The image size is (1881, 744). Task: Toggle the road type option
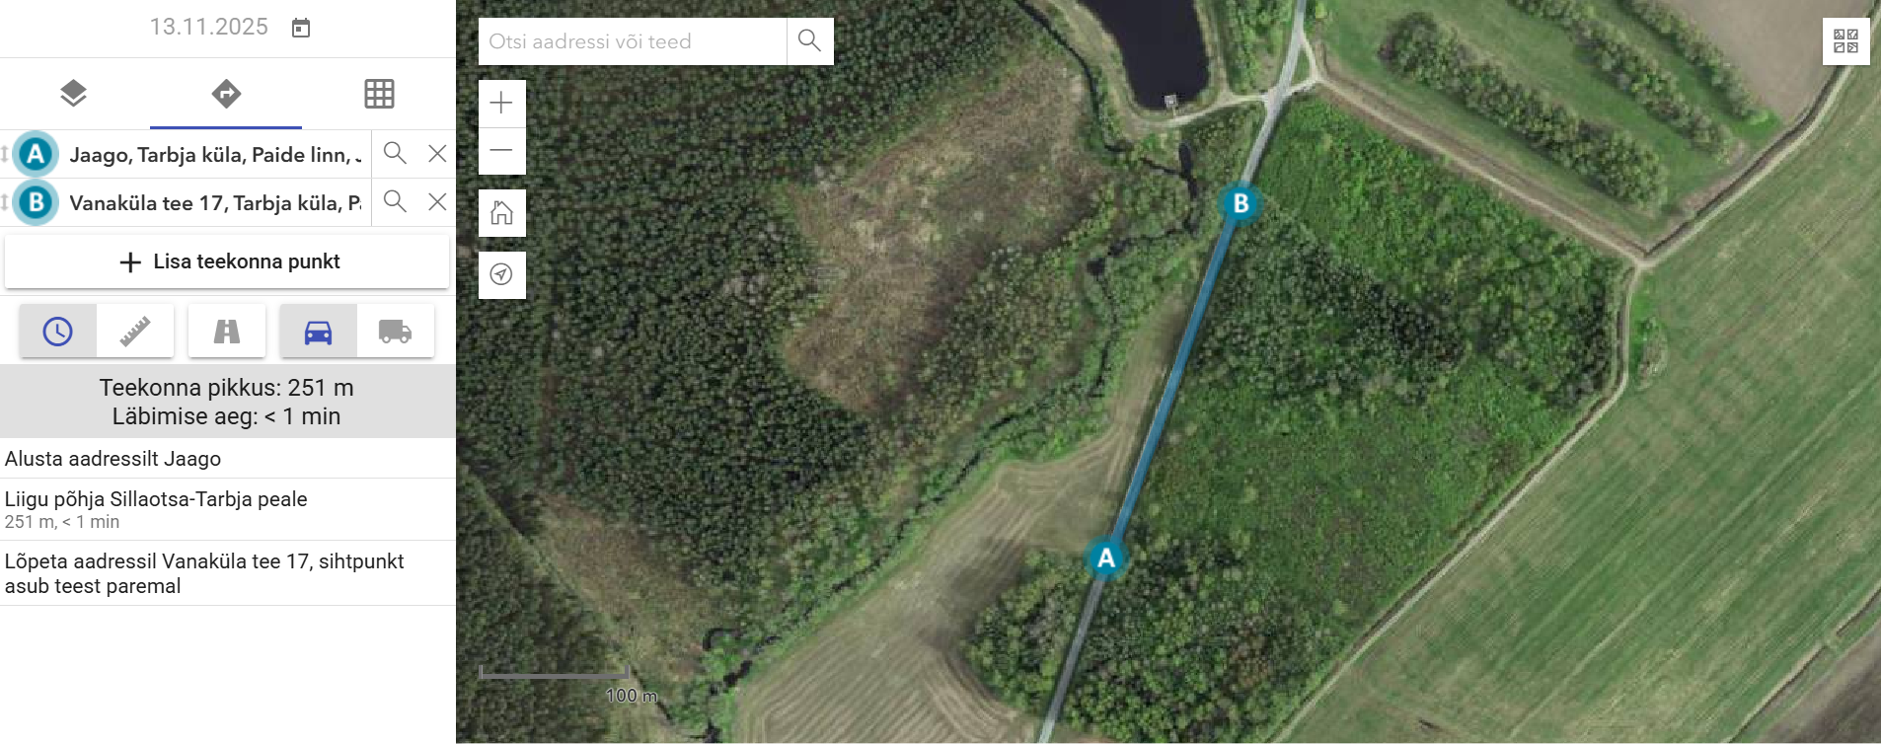coord(227,332)
